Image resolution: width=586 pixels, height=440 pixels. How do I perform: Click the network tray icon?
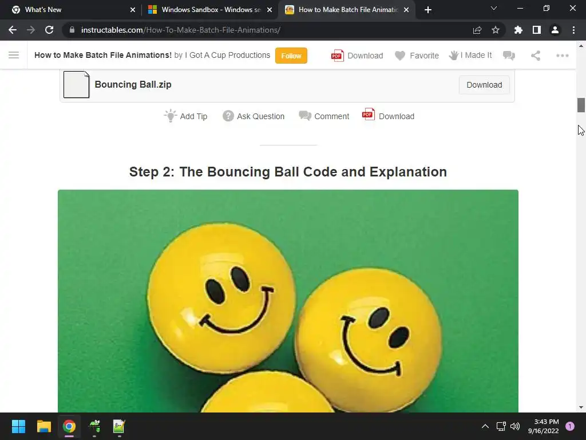(501, 426)
